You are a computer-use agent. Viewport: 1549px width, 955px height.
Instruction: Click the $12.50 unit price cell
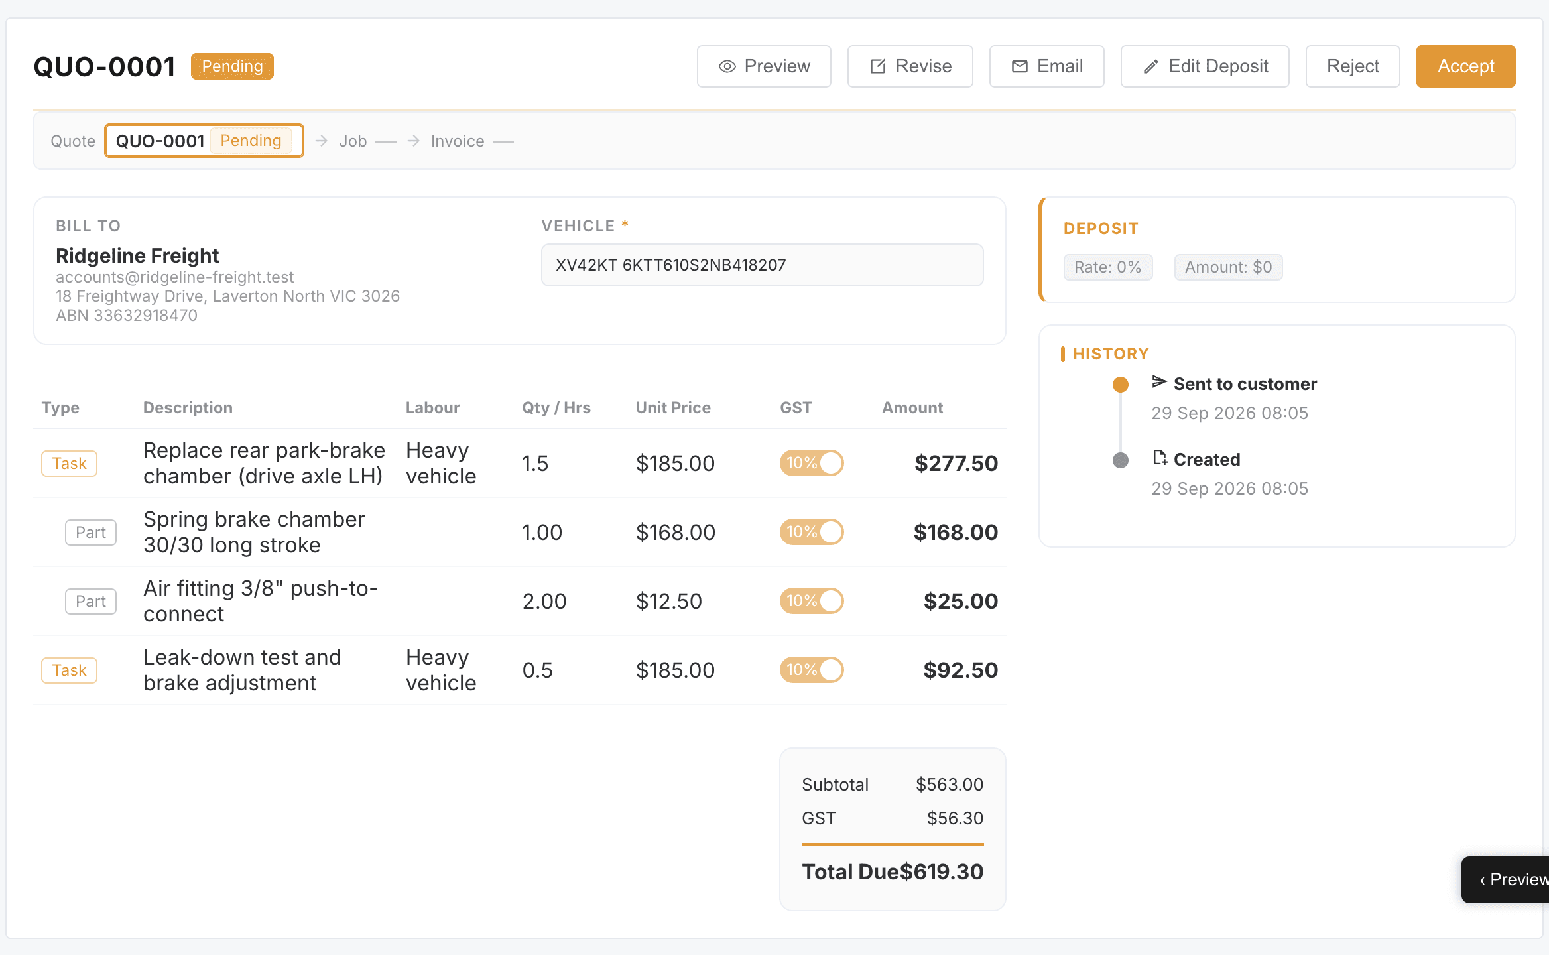click(668, 601)
